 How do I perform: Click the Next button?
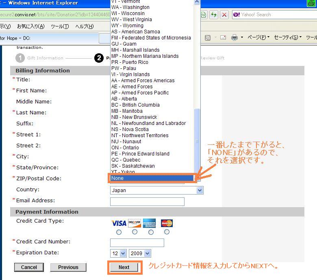point(124,267)
